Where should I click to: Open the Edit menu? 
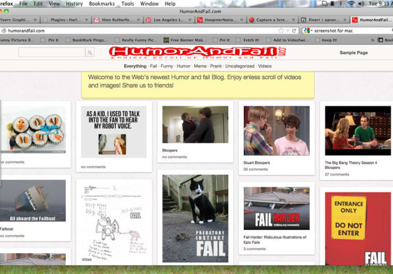pos(38,4)
